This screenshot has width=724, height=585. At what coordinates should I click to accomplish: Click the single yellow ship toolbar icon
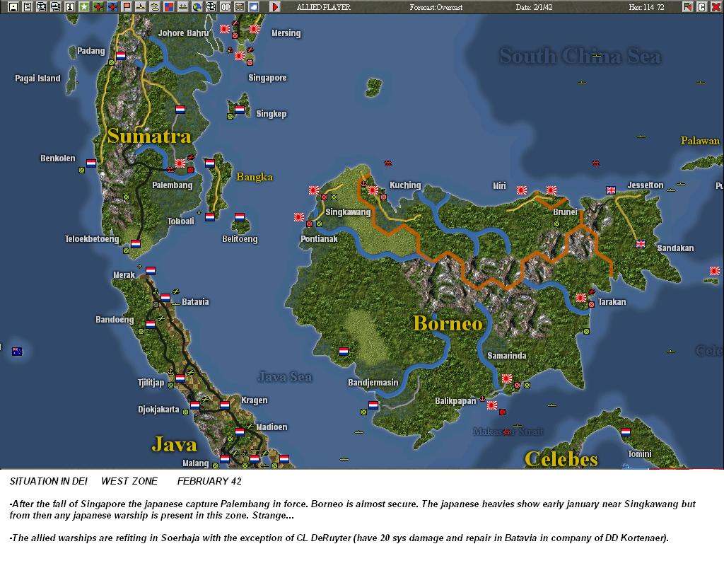pos(141,7)
